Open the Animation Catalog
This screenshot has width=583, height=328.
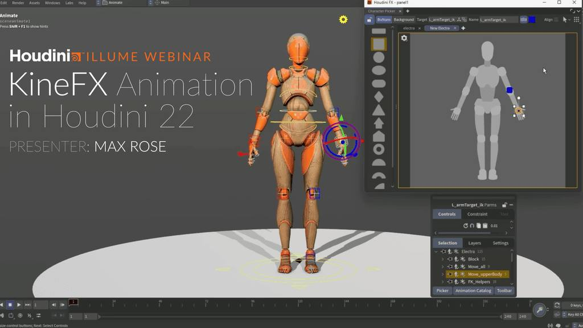[x=473, y=291]
